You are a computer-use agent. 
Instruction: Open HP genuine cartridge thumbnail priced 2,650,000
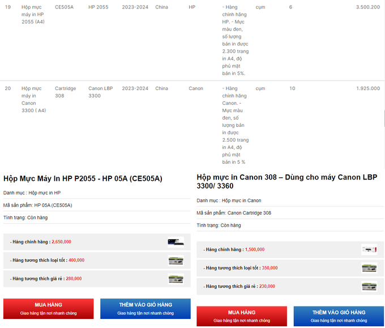pyautogui.click(x=176, y=242)
